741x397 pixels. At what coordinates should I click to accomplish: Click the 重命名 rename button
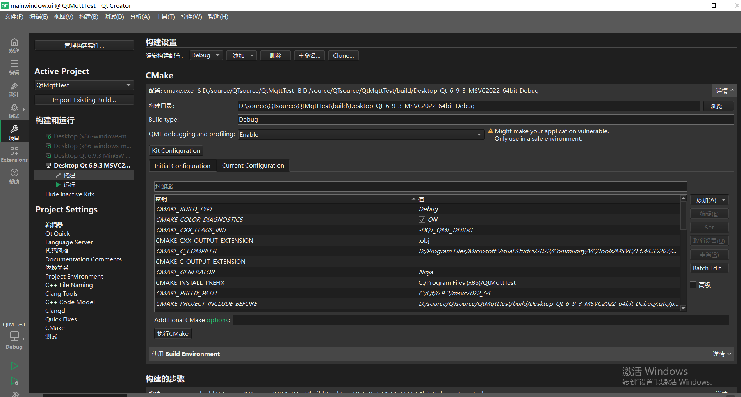click(309, 55)
